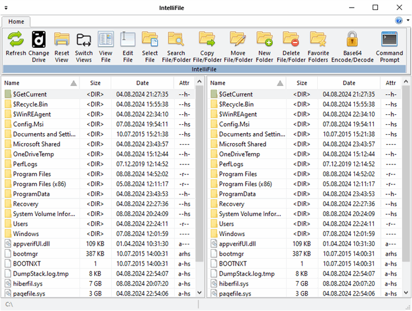Click the C:\ path in status bar
The width and height of the screenshot is (412, 311).
[x=9, y=305]
